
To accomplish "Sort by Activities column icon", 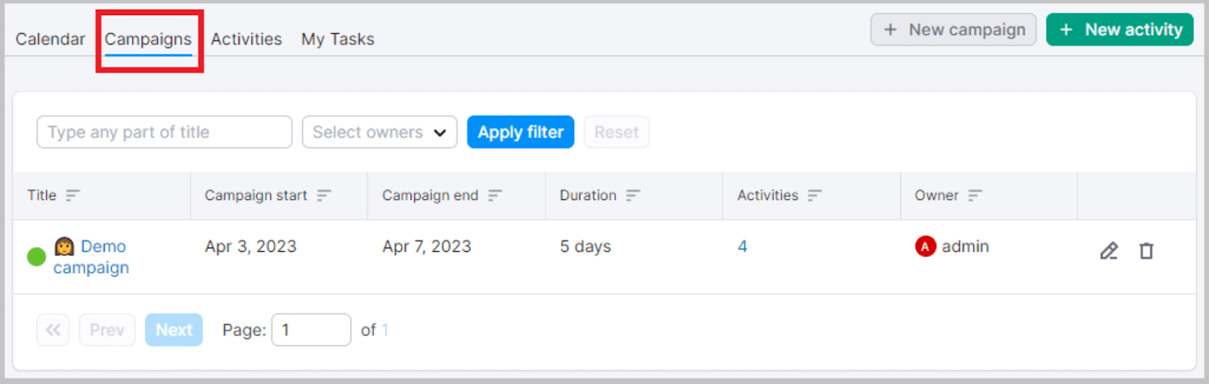I will point(815,195).
